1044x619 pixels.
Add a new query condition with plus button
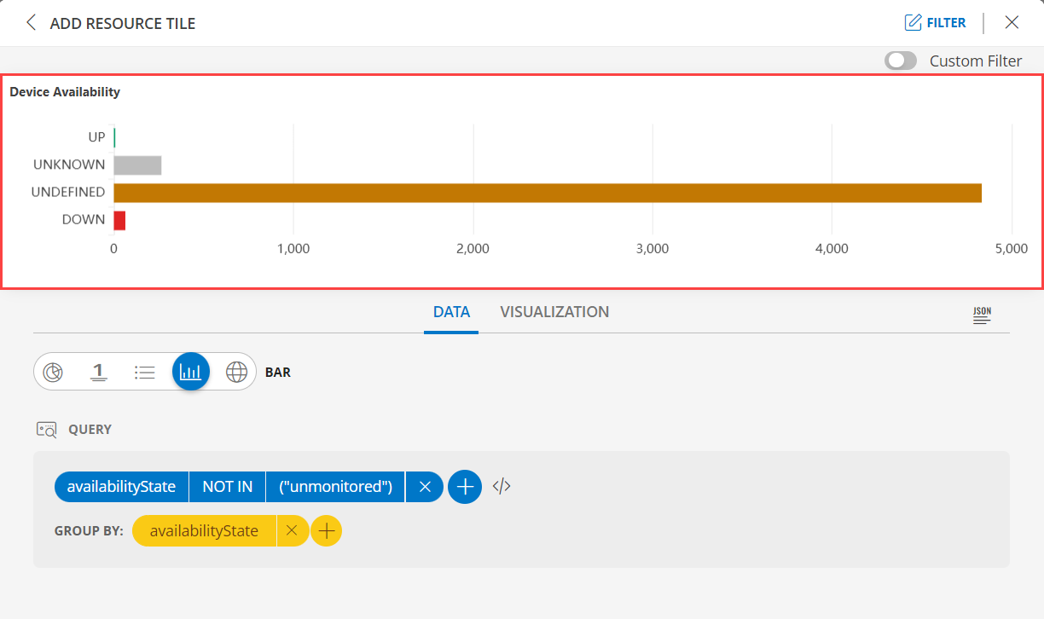pos(464,486)
